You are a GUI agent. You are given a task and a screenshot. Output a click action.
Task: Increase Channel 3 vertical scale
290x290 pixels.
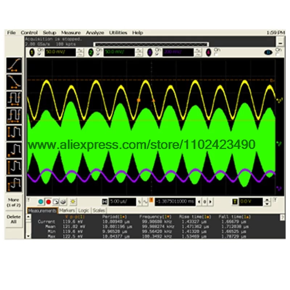click(x=198, y=50)
